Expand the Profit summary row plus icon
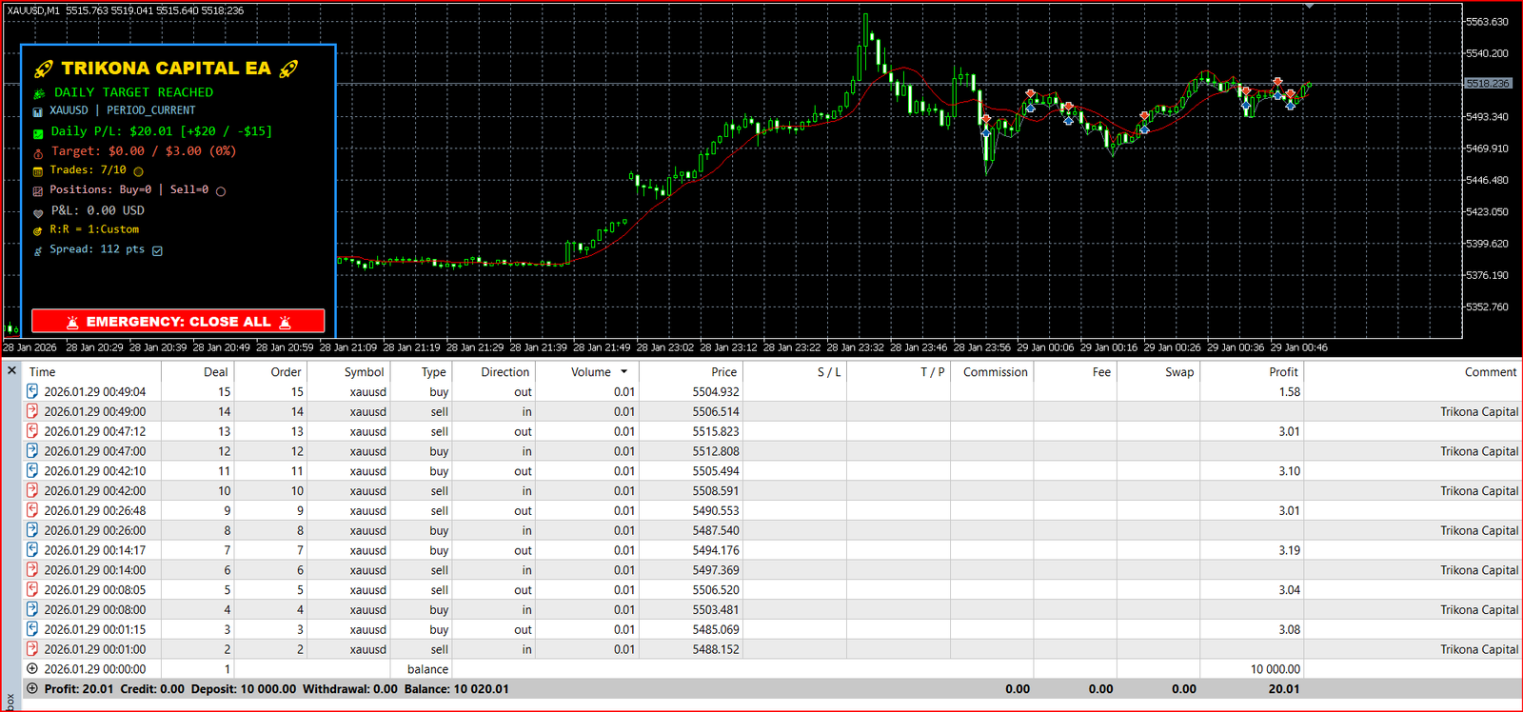 pyautogui.click(x=32, y=689)
